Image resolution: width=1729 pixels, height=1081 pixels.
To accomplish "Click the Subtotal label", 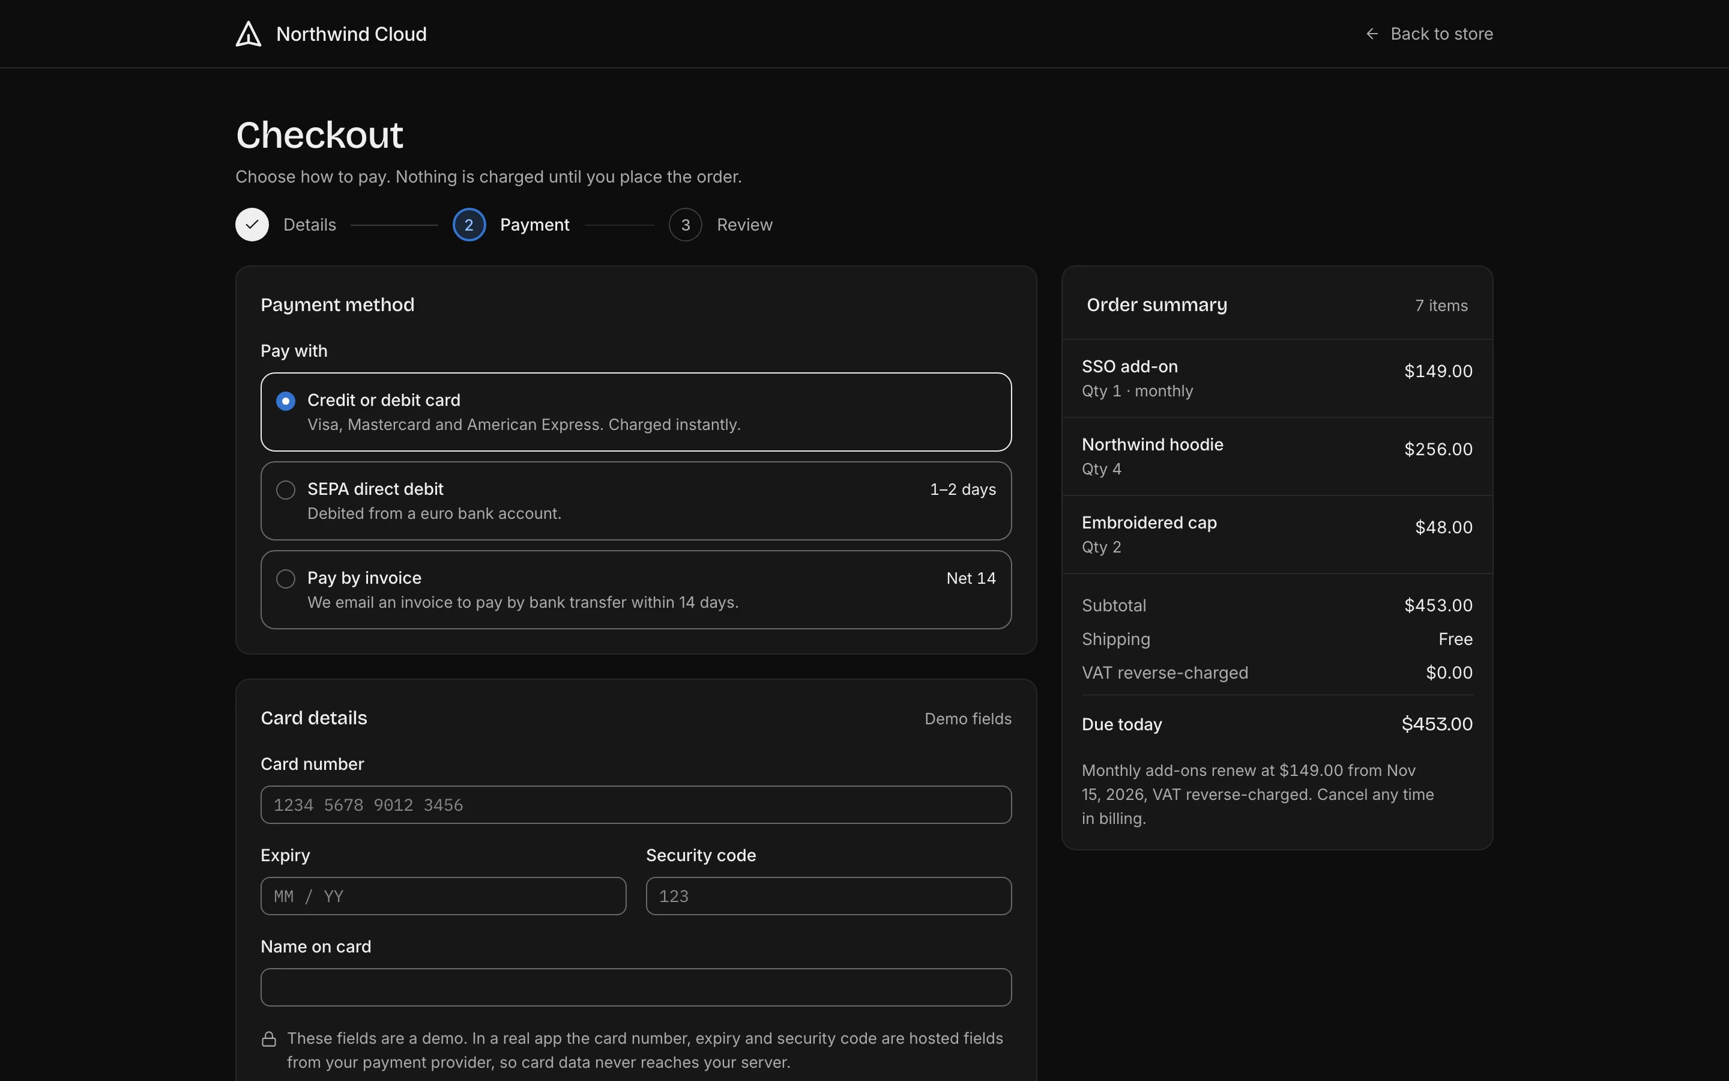I will click(1114, 605).
